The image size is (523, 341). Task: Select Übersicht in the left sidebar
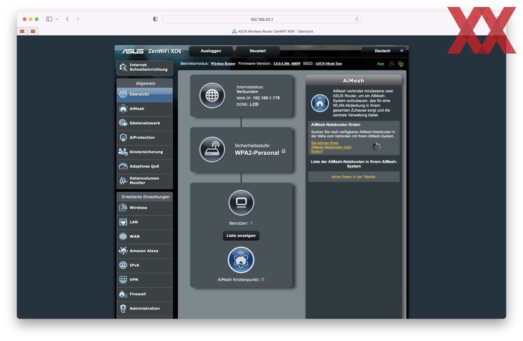pyautogui.click(x=145, y=94)
